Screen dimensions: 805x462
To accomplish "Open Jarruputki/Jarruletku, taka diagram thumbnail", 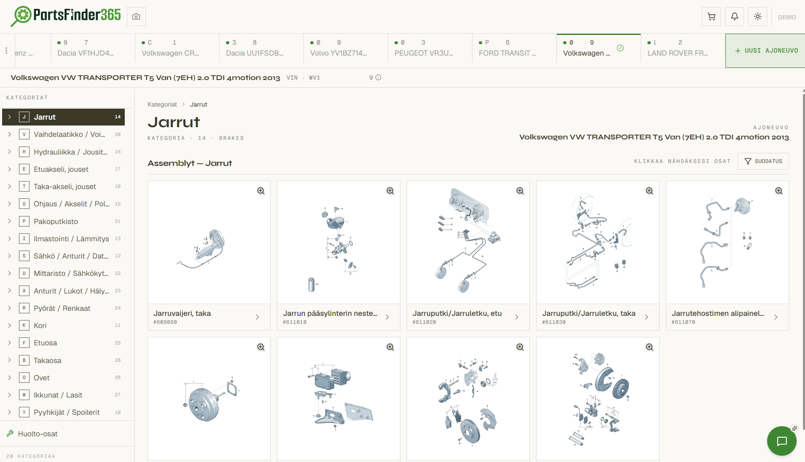I will (598, 243).
